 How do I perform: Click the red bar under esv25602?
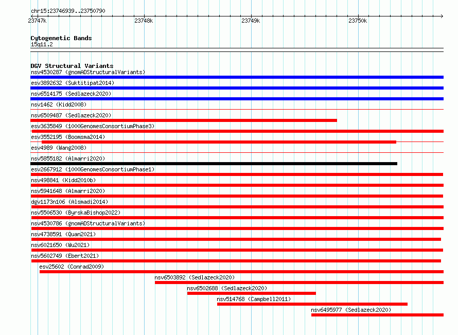[241, 272]
